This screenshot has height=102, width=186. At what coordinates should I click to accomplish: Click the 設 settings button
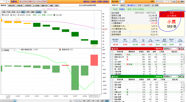pos(45,12)
